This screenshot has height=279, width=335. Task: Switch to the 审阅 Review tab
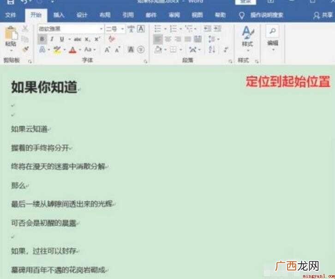(174, 15)
